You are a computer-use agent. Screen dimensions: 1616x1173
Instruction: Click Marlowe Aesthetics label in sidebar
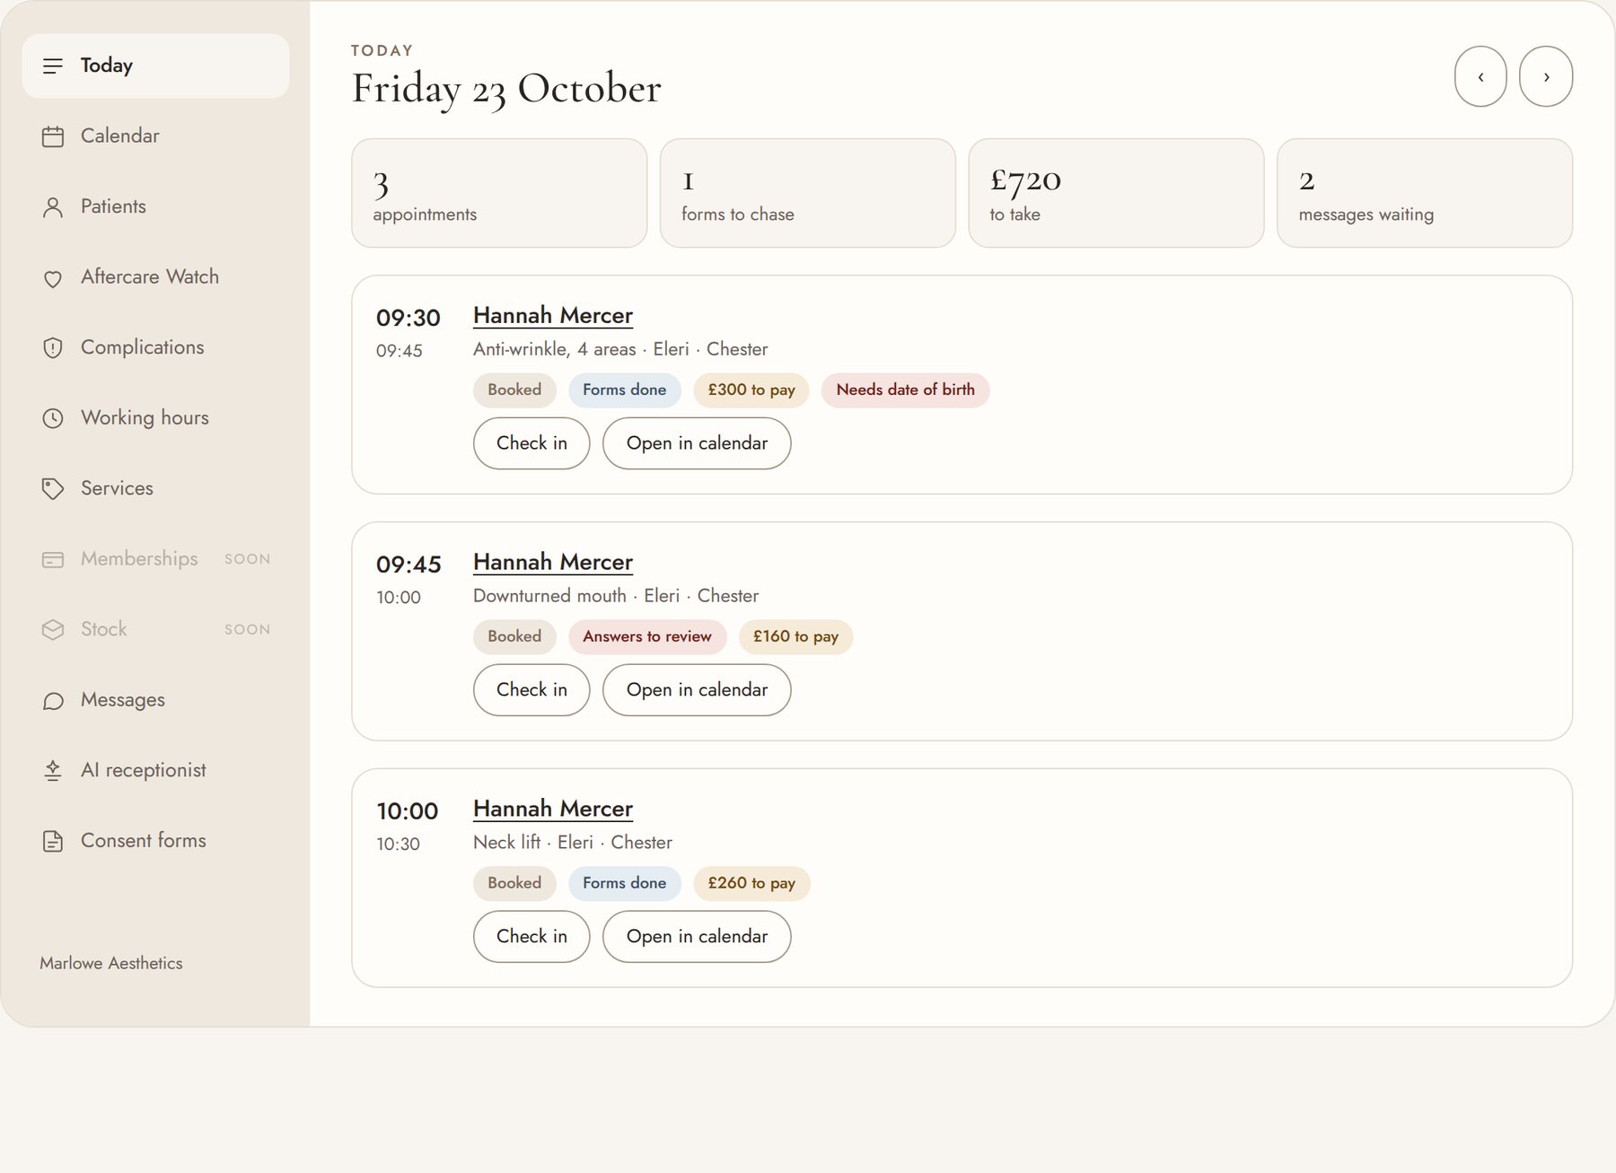(x=111, y=963)
